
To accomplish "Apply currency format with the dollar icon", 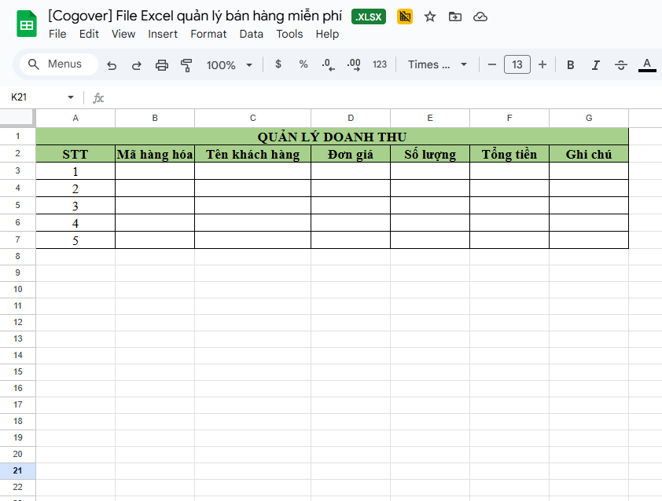I will coord(278,65).
